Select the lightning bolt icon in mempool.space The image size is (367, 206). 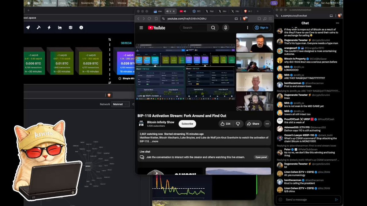tap(49, 27)
